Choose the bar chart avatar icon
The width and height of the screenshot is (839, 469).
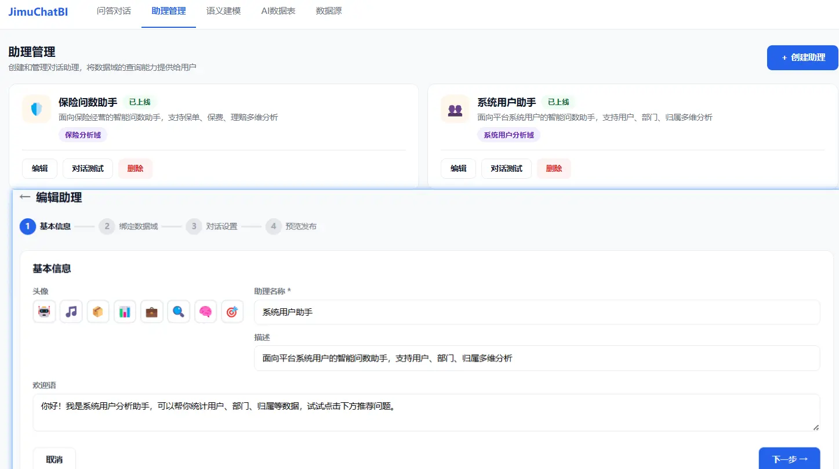coord(125,312)
